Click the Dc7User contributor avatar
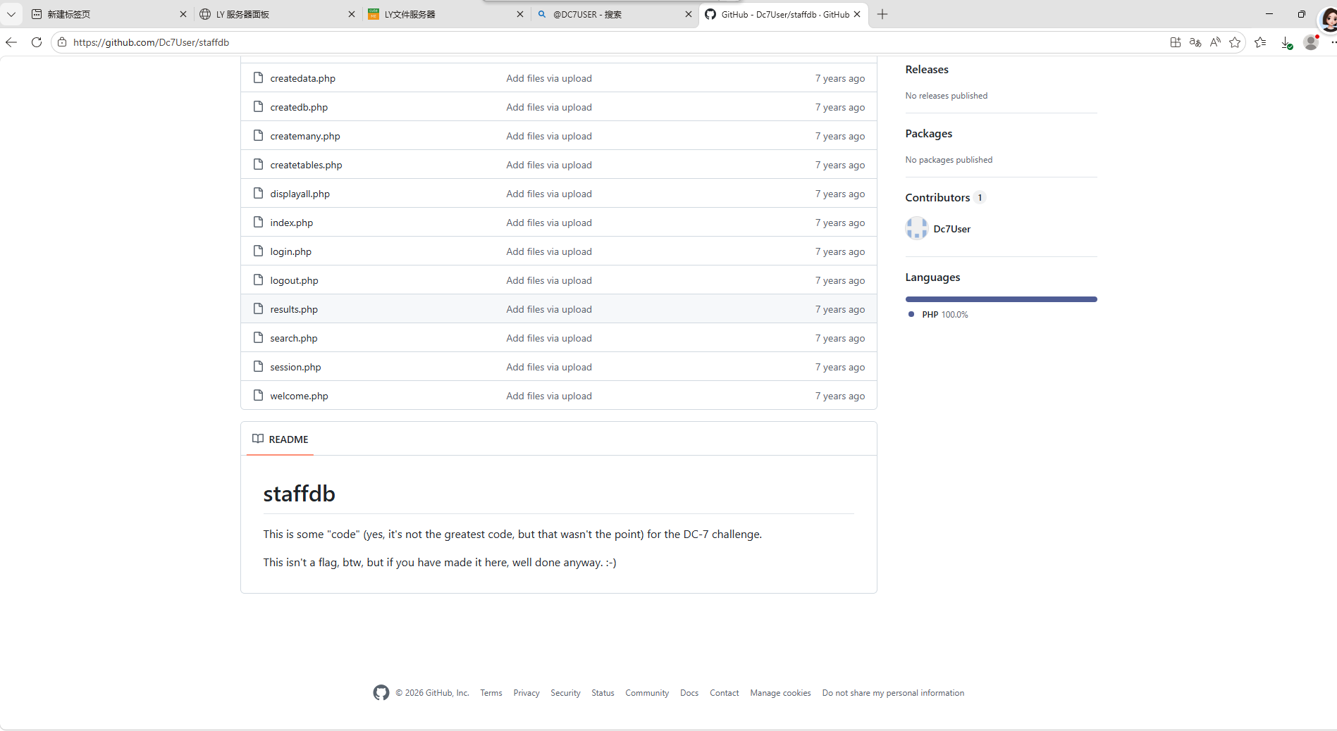 click(x=917, y=228)
